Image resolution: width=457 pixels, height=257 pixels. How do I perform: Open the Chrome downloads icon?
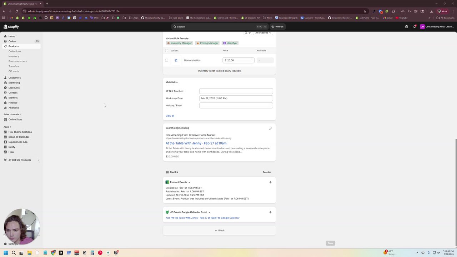(432, 11)
